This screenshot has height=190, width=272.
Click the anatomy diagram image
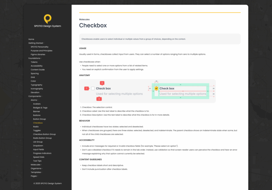147,91
